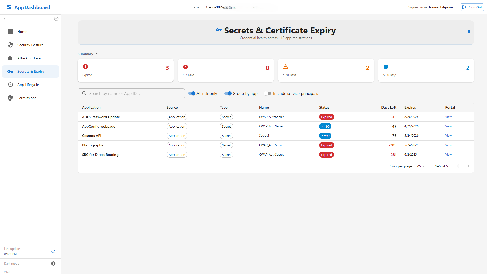The height and width of the screenshot is (274, 487).
Task: Open the Rows per page dropdown
Action: tap(421, 166)
